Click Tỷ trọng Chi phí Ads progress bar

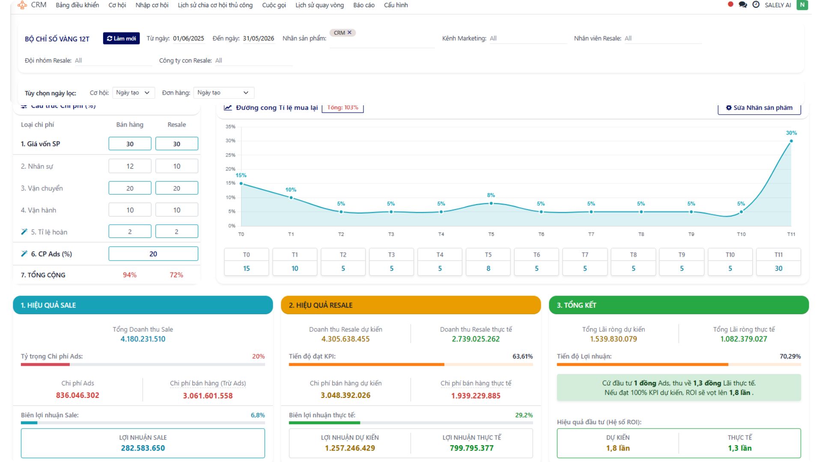pos(143,364)
